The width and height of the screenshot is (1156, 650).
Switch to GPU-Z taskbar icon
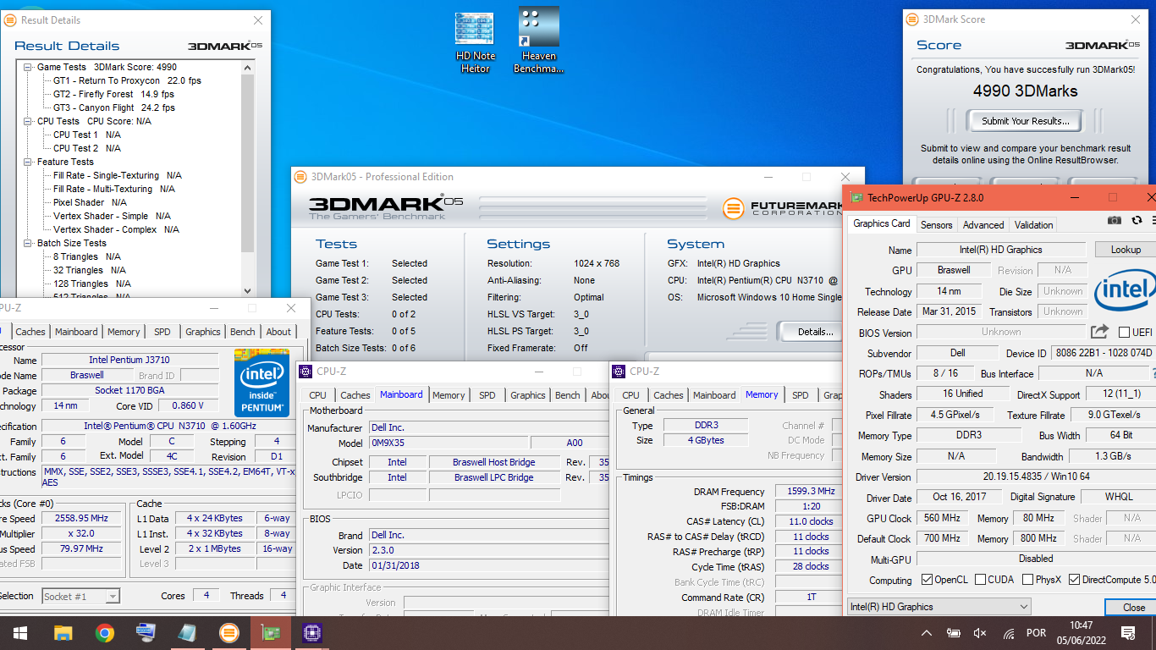coord(270,633)
